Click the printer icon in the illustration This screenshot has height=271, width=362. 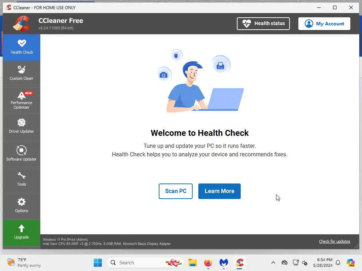(221, 66)
